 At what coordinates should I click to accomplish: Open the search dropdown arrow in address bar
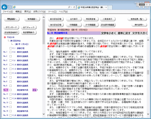point(72,7)
